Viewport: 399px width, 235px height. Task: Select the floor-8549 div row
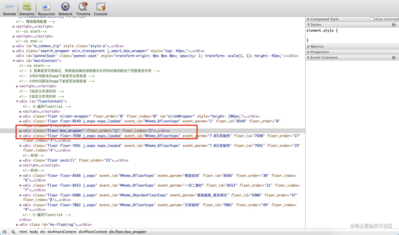151,123
